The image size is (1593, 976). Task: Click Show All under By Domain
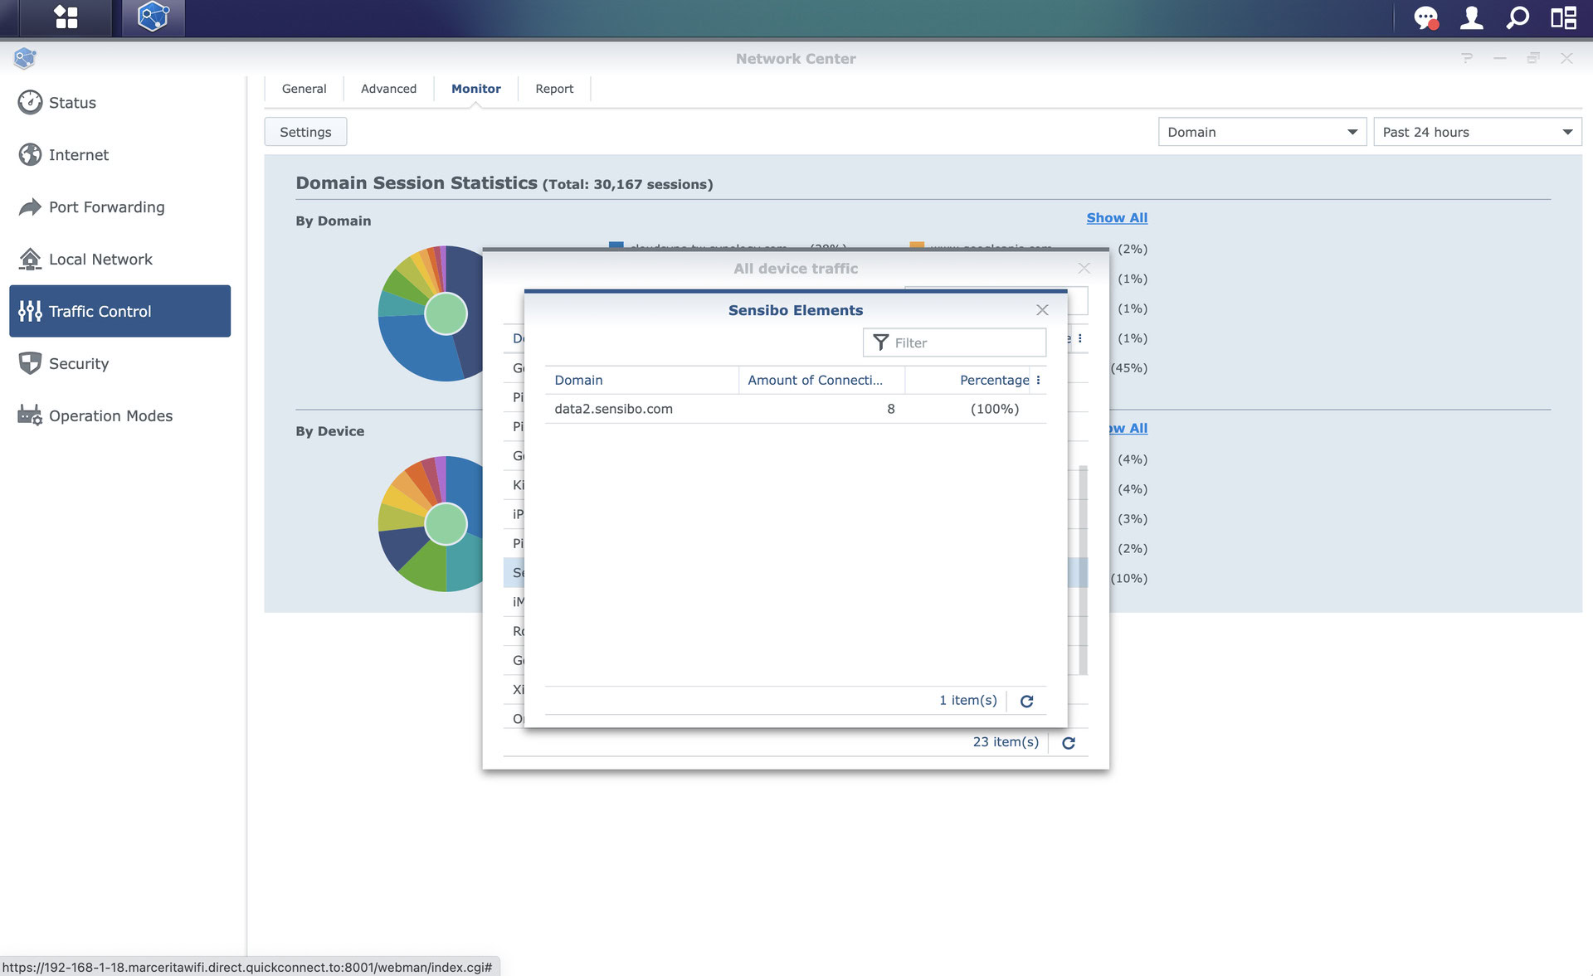[x=1117, y=217]
